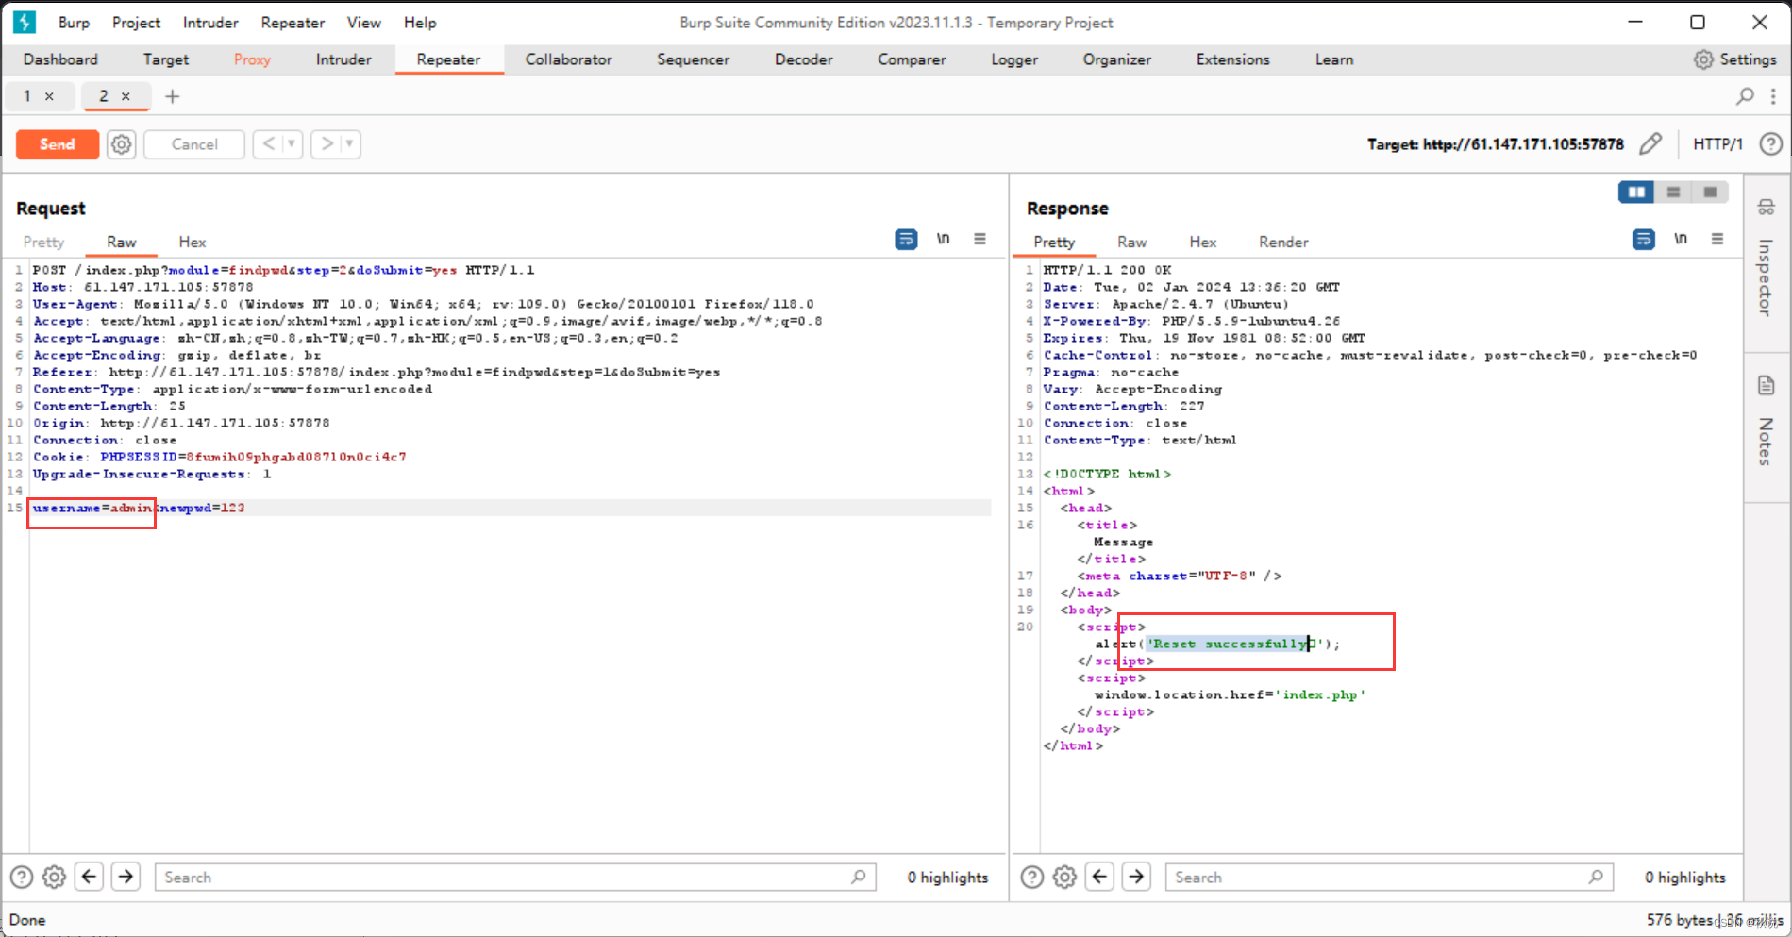
Task: Open next history dropdown arrow
Action: [x=350, y=144]
